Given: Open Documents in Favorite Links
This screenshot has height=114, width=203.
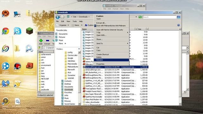Looking at the screenshot, I should [x=63, y=34].
